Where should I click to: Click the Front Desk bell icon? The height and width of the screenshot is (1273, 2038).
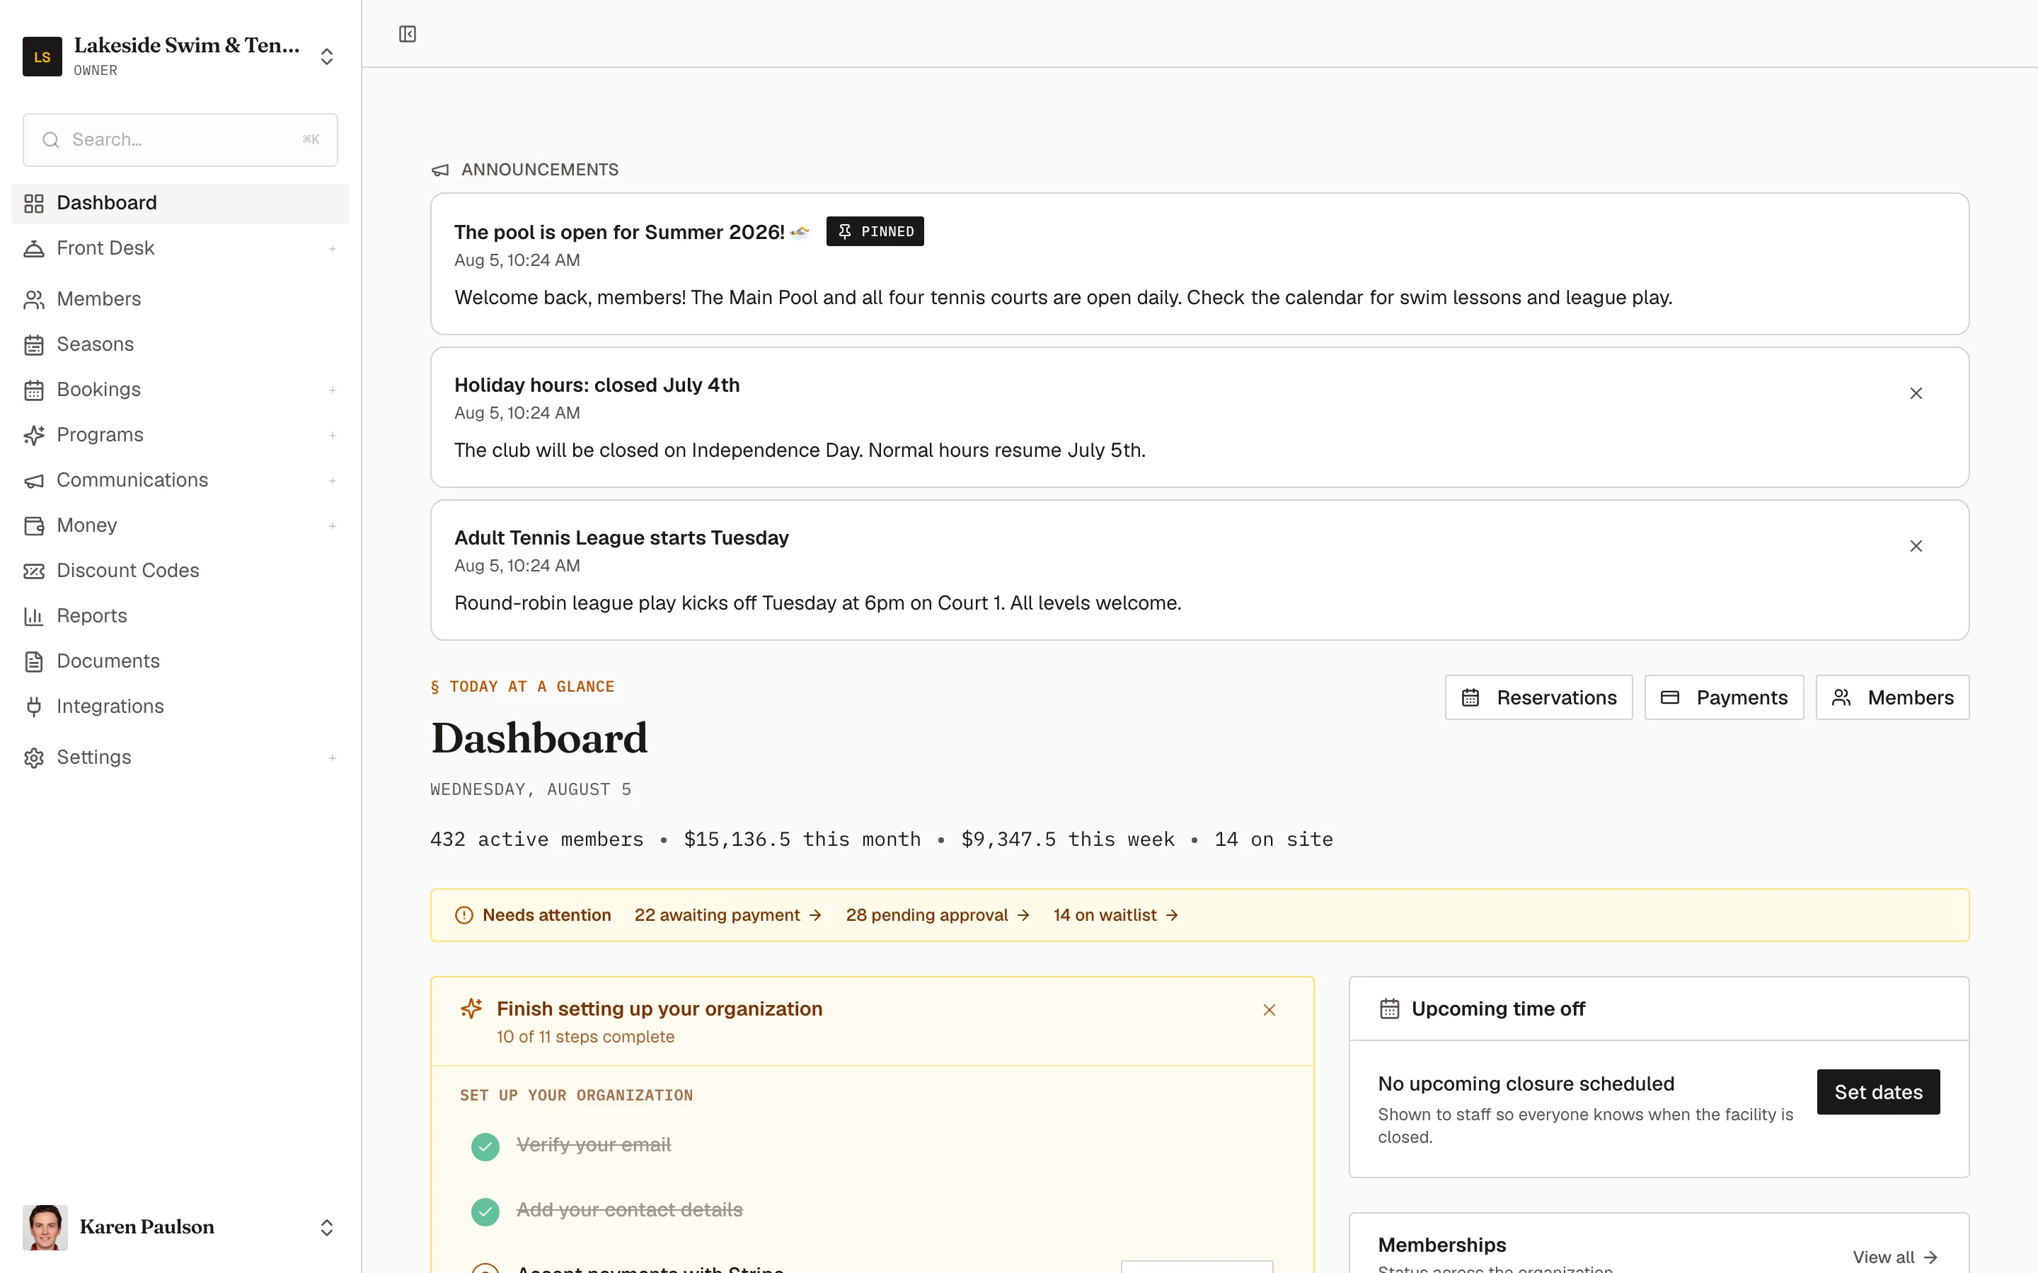coord(34,248)
